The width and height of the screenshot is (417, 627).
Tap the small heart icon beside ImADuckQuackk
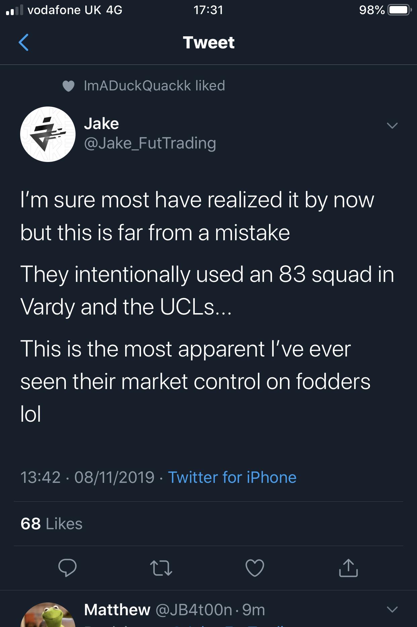pyautogui.click(x=68, y=86)
